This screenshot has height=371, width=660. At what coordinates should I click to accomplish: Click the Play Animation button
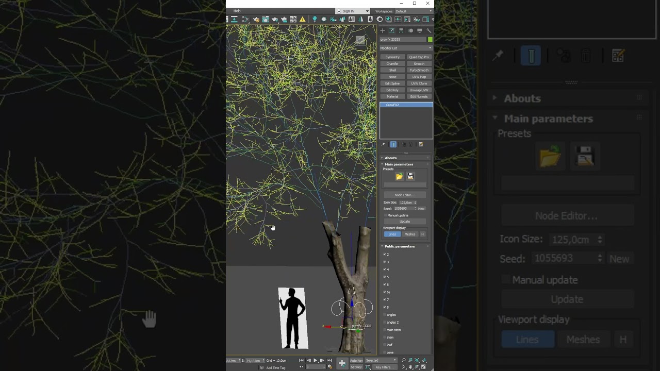315,360
